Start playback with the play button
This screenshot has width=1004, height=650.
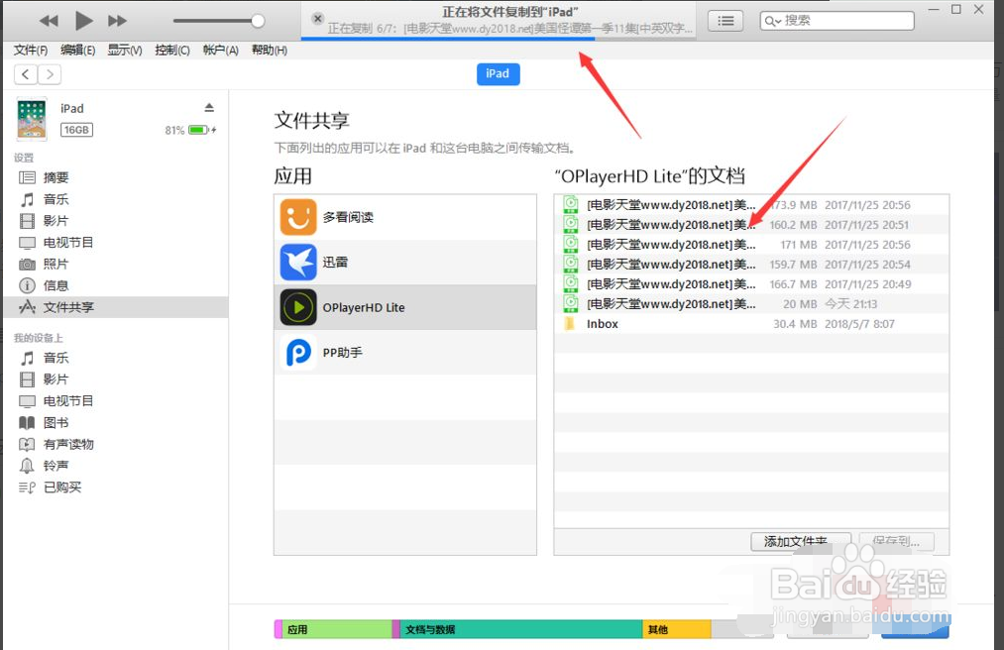pos(83,21)
